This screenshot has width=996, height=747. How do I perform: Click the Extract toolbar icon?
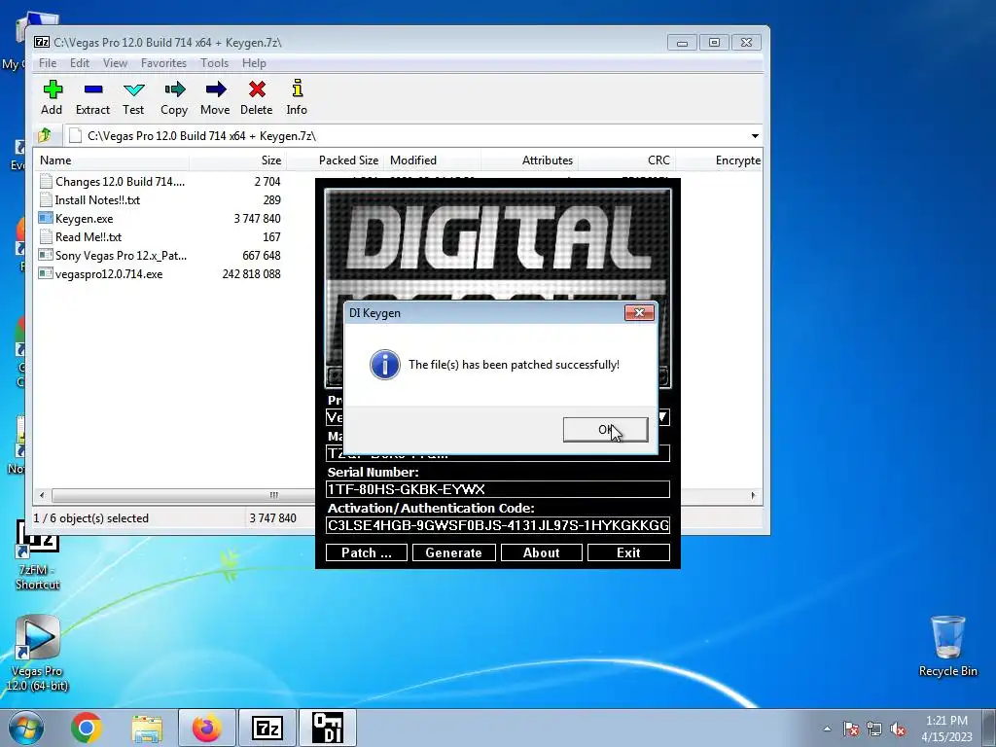(x=92, y=97)
